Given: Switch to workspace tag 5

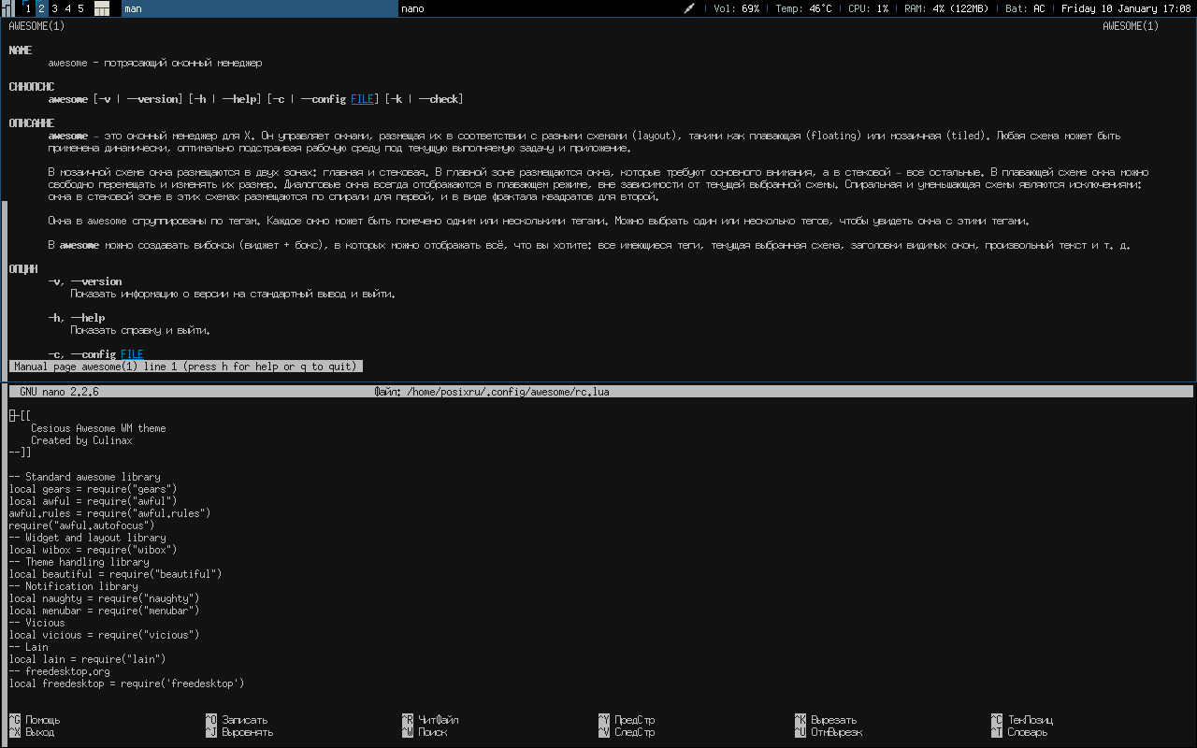Looking at the screenshot, I should click(80, 8).
